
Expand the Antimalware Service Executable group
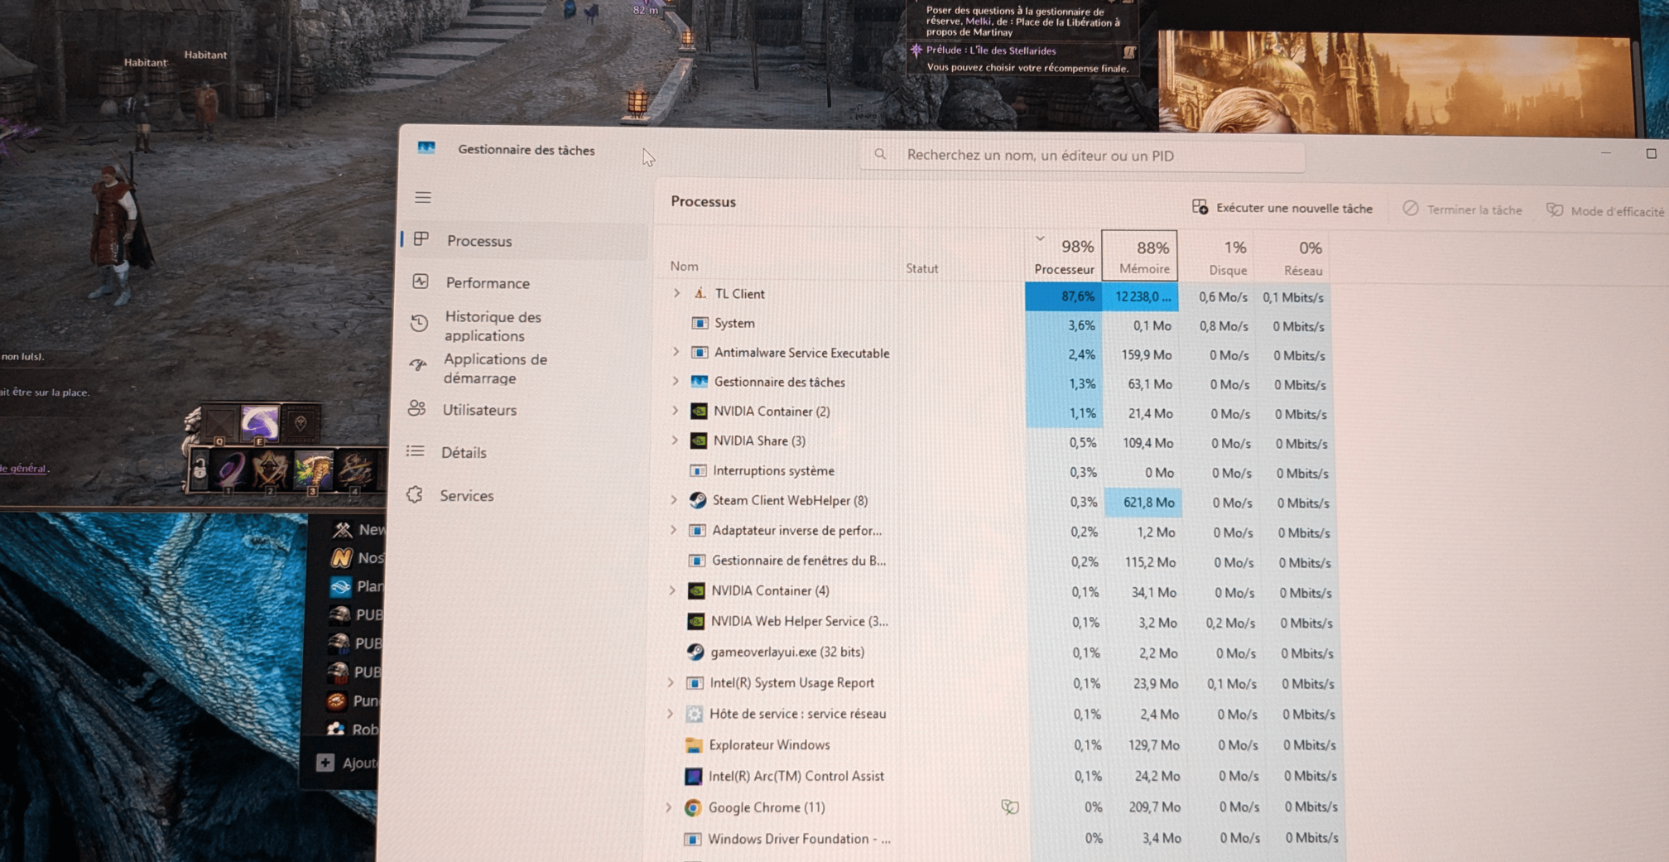[676, 352]
